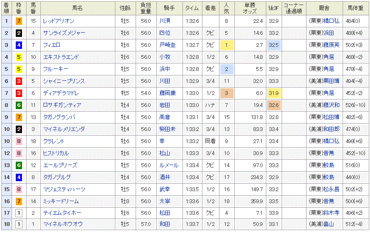The height and width of the screenshot is (233, 370).
Task: Select the highlighted last-3F value 32.5
Action: (274, 45)
